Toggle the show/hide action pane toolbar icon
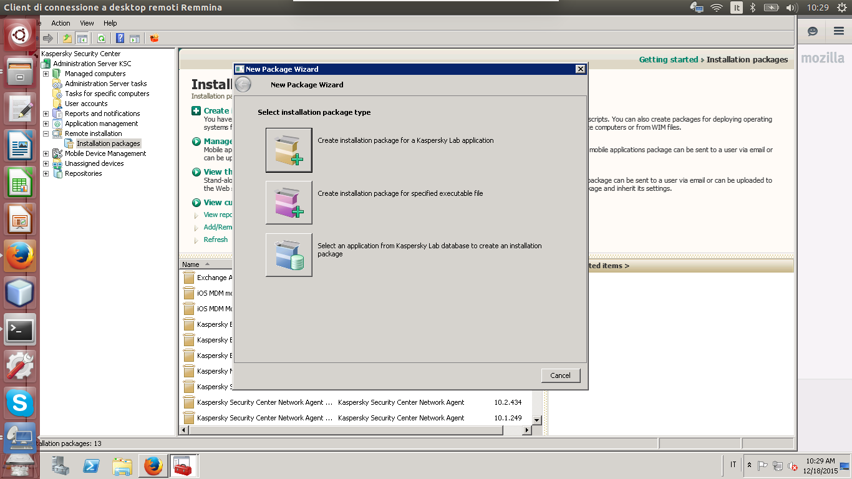852x479 pixels. click(134, 38)
